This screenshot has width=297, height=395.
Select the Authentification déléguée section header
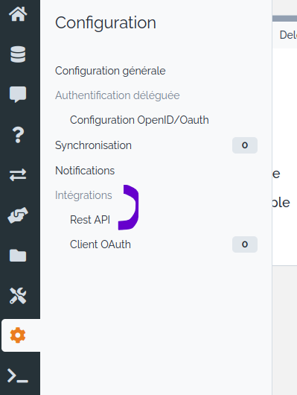coord(118,95)
